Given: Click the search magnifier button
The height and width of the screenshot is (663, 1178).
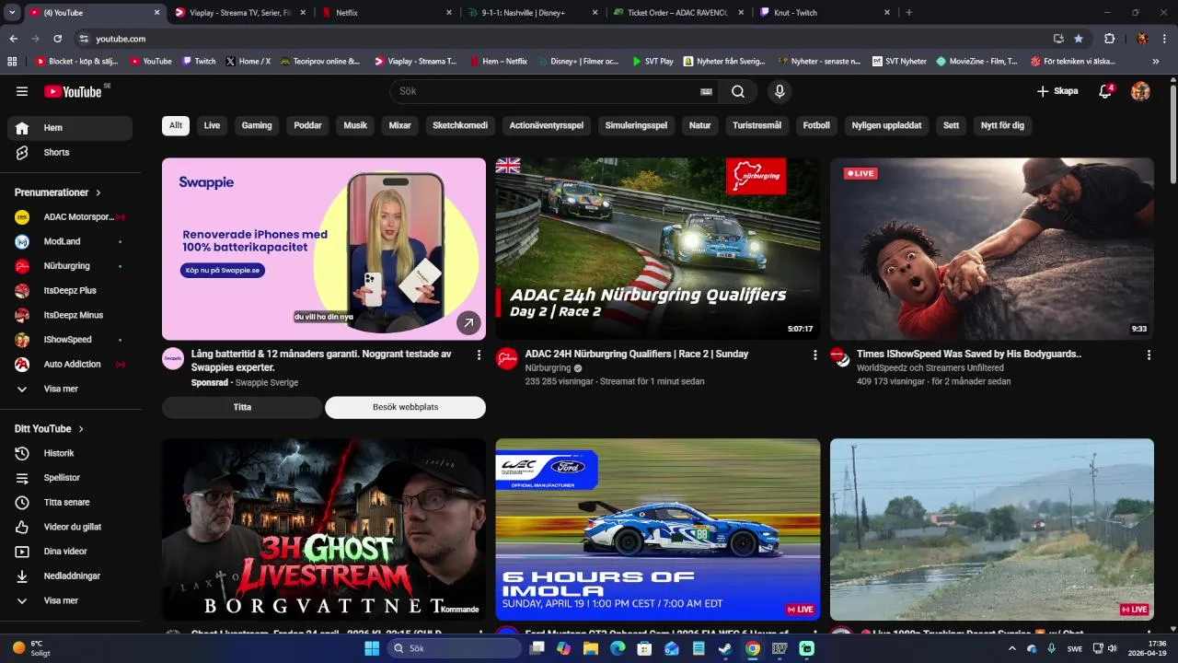Looking at the screenshot, I should (x=738, y=91).
